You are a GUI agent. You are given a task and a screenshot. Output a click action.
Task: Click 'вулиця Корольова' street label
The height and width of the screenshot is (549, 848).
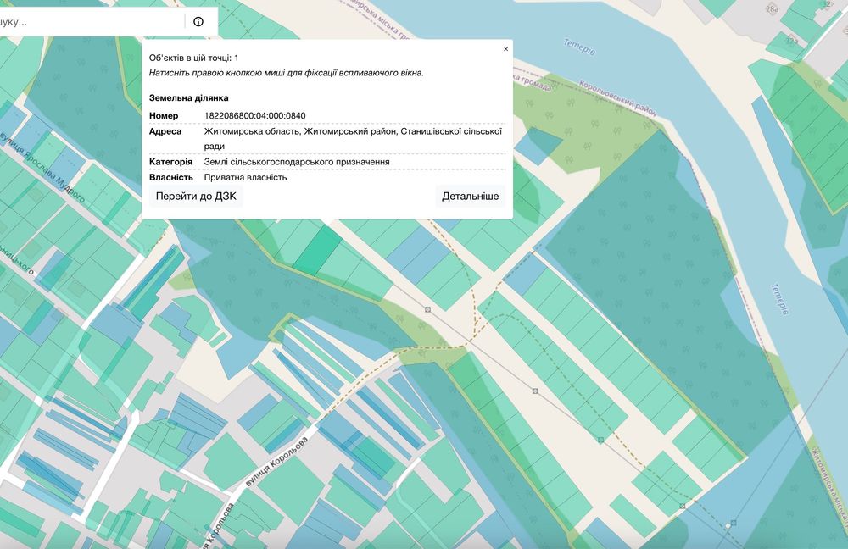[x=276, y=462]
